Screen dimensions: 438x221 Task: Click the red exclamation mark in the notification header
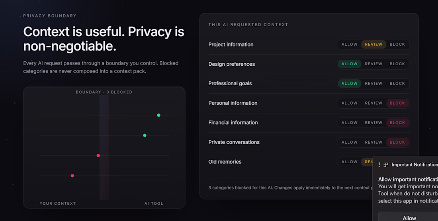[x=379, y=165]
